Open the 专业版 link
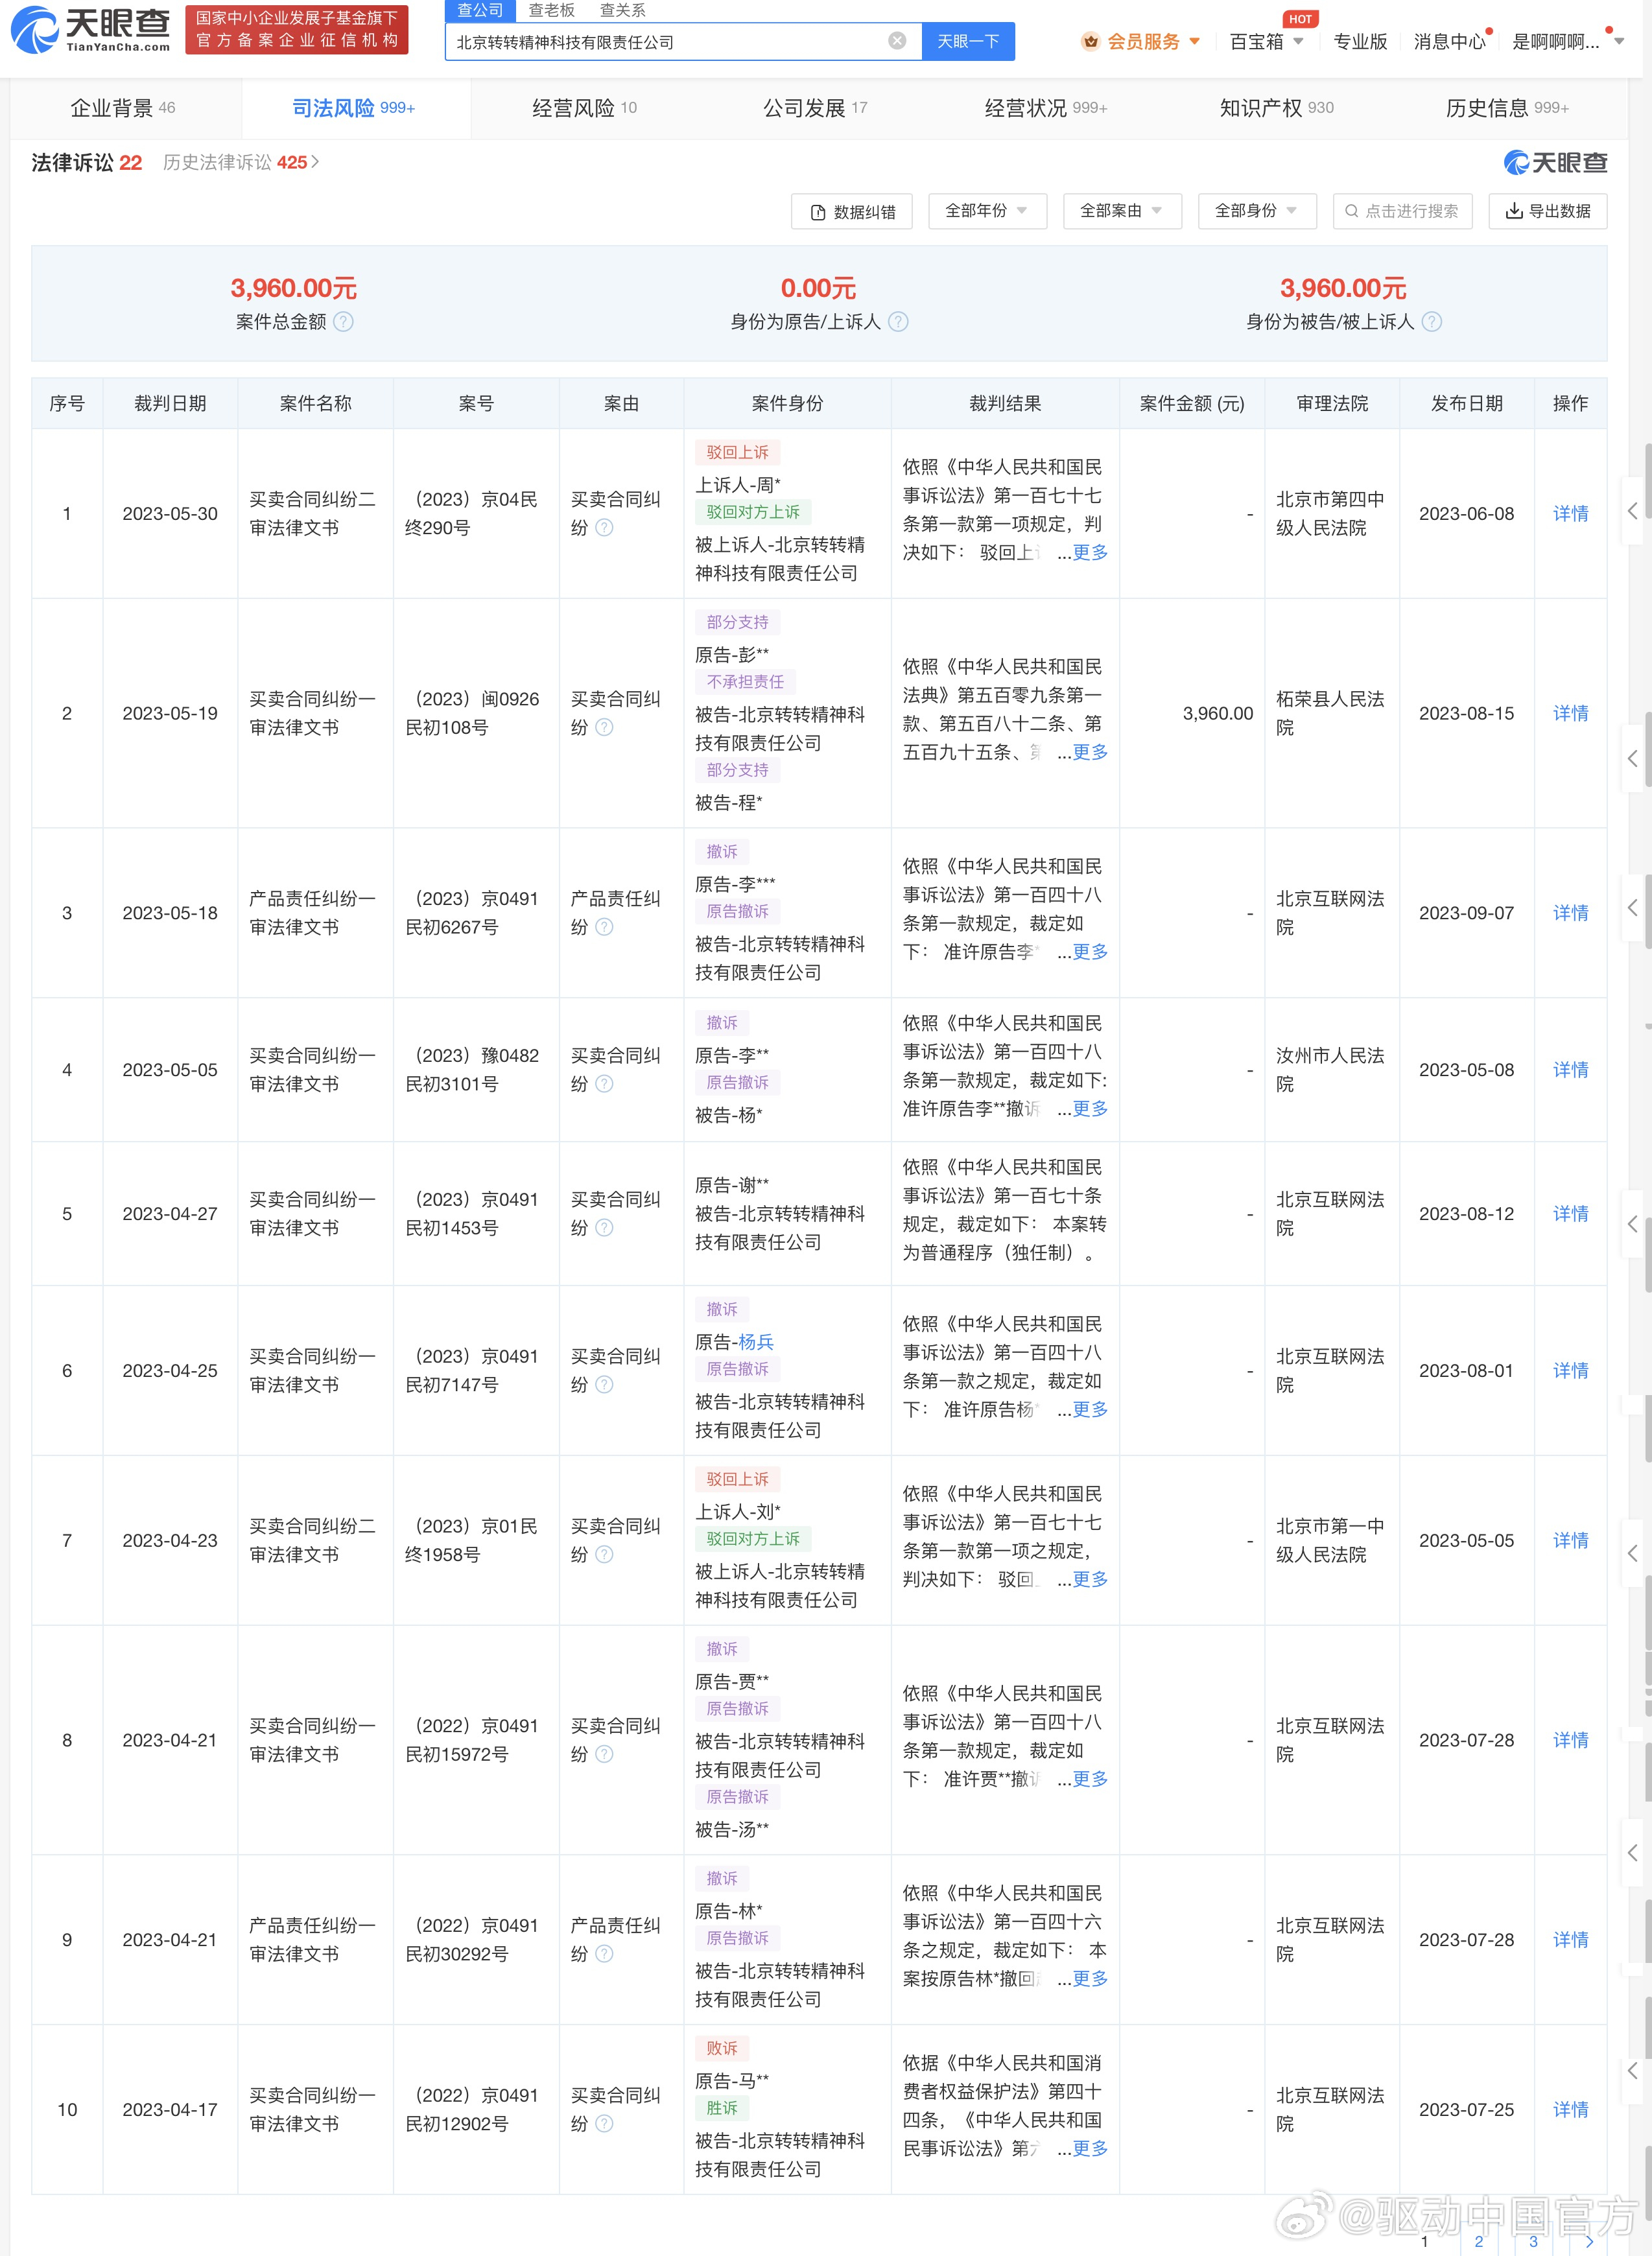Image resolution: width=1652 pixels, height=2256 pixels. [x=1360, y=41]
